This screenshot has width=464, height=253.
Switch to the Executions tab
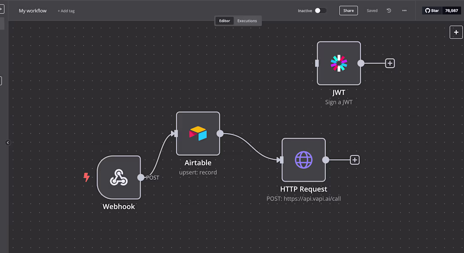[x=247, y=21]
